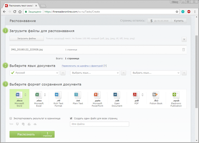
Task: Expand the .pdf format options arrows
Action: tap(143, 95)
